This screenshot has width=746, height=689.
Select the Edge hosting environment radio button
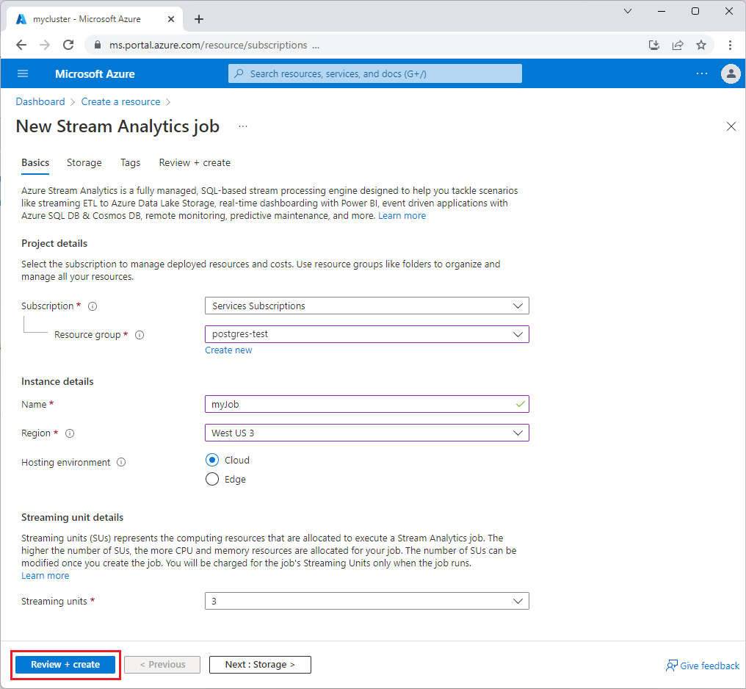coord(212,479)
